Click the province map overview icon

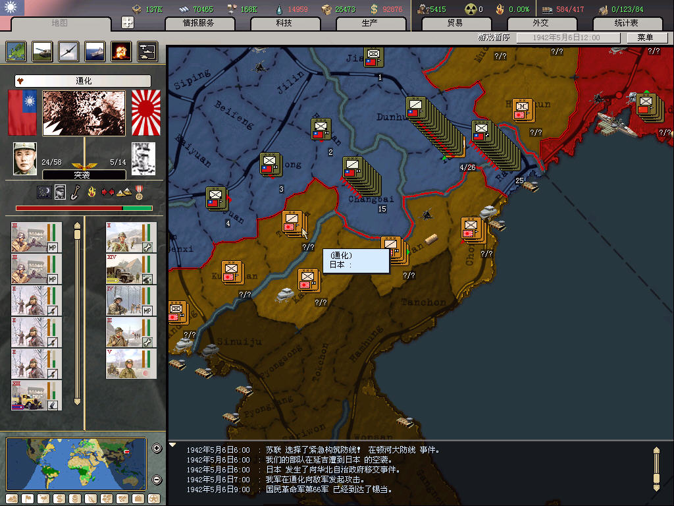16,51
